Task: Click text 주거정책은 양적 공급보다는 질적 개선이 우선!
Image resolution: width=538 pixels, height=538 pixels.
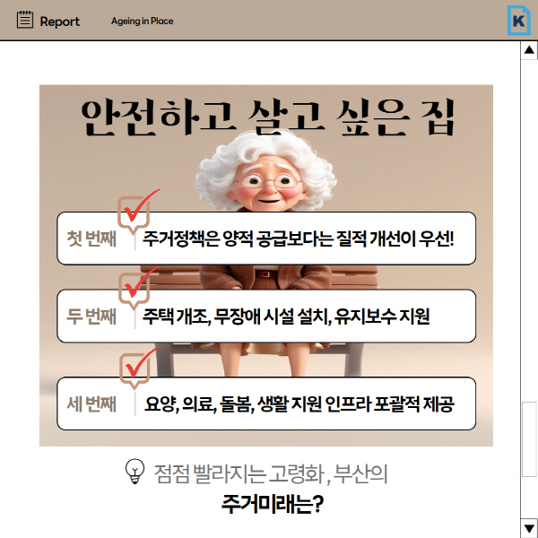Action: 299,239
